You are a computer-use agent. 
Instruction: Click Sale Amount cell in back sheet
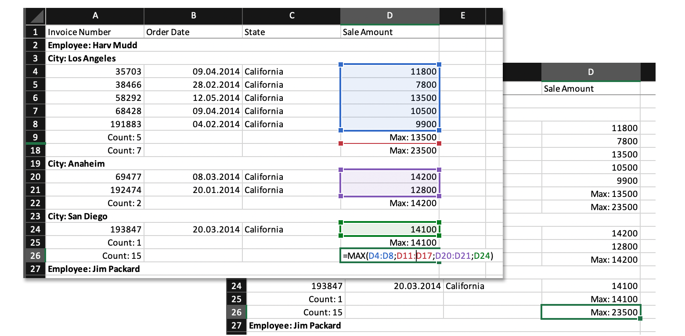coord(591,89)
